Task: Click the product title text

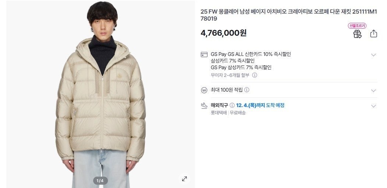Action: click(289, 15)
